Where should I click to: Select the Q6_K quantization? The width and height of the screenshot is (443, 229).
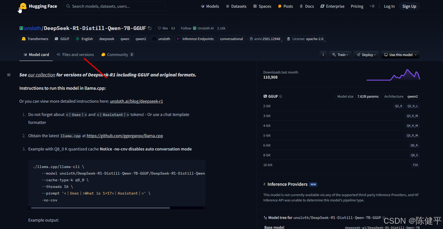click(x=414, y=145)
